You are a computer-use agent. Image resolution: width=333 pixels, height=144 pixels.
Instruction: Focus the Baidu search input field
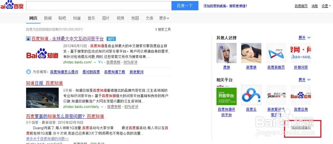click(99, 6)
